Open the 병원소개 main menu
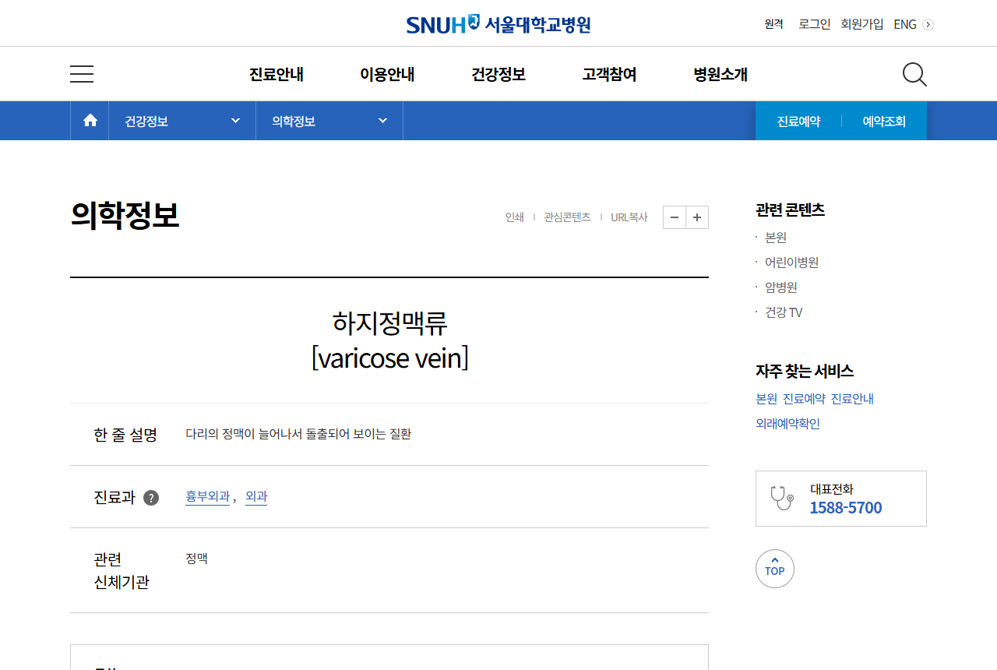 pos(720,74)
